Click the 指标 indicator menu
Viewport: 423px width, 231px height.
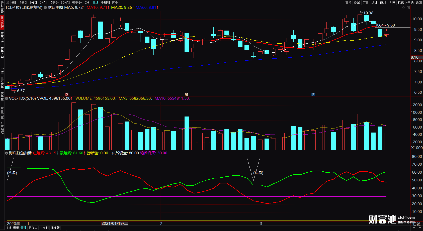(x=9, y=228)
